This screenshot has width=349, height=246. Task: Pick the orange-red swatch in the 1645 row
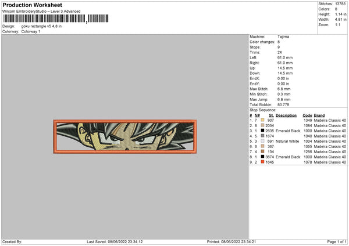(x=262, y=162)
